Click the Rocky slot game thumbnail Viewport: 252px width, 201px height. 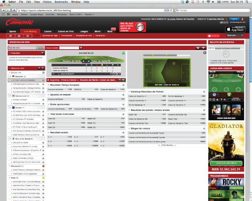pyautogui.click(x=226, y=184)
